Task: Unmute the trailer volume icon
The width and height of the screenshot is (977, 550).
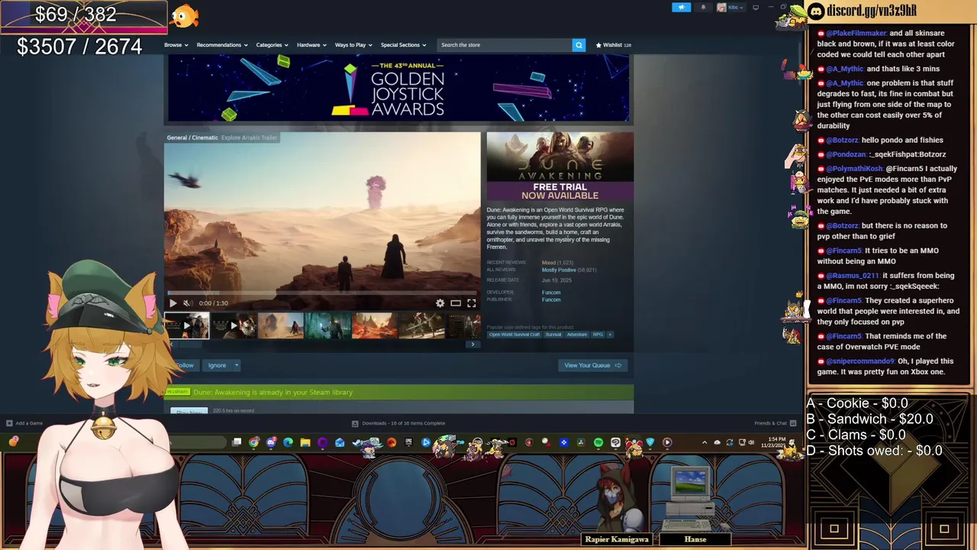Action: click(x=187, y=303)
